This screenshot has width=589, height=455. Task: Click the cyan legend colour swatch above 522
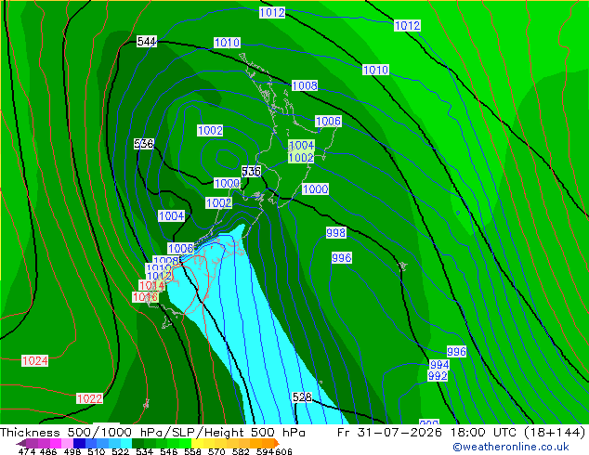tap(125, 443)
